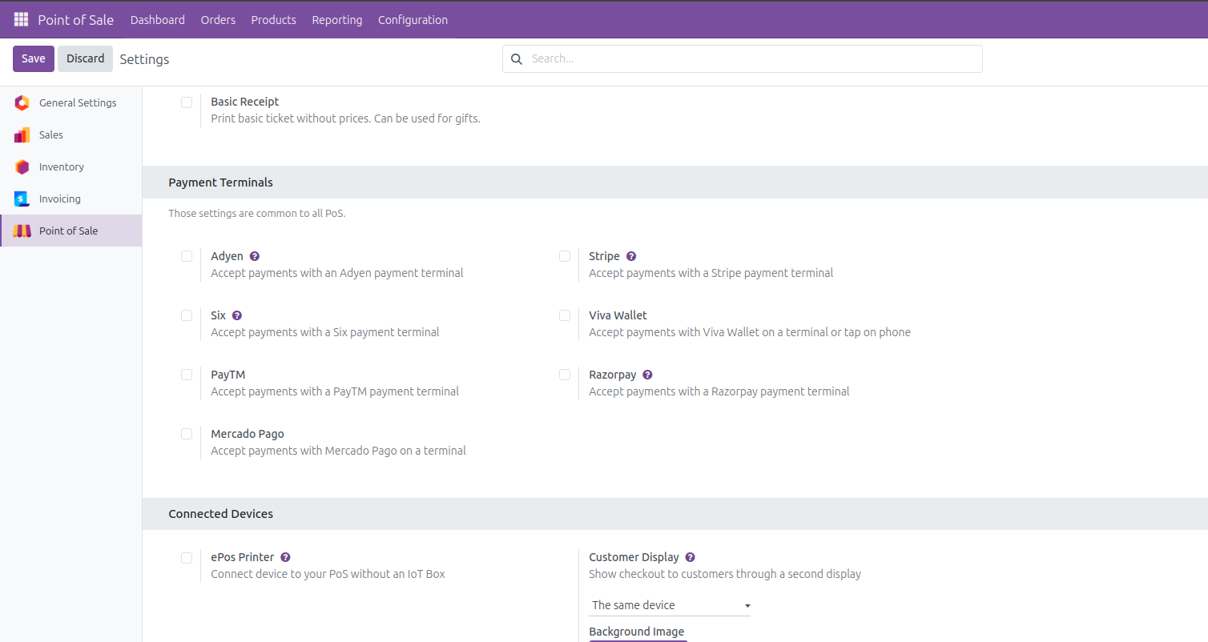Click the help icon beside Stripe
This screenshot has height=642, width=1208.
631,256
